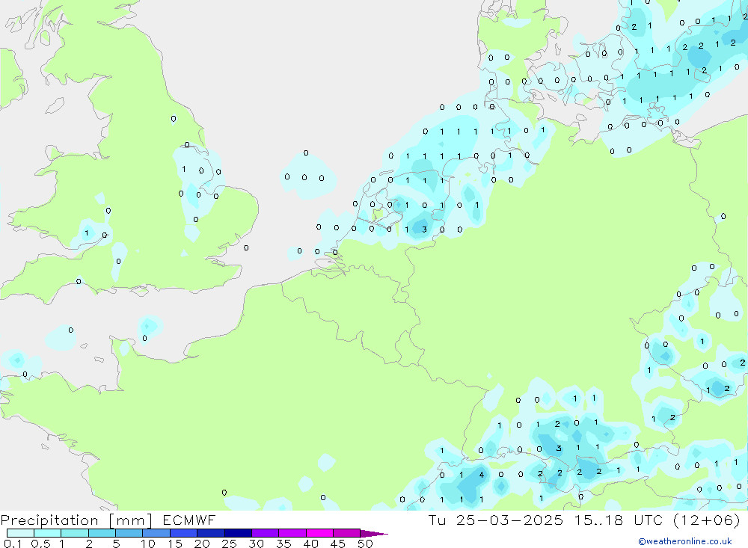Click the 'Tu 25-03-2025' date text
Image resolution: width=748 pixels, height=548 pixels.
point(496,520)
